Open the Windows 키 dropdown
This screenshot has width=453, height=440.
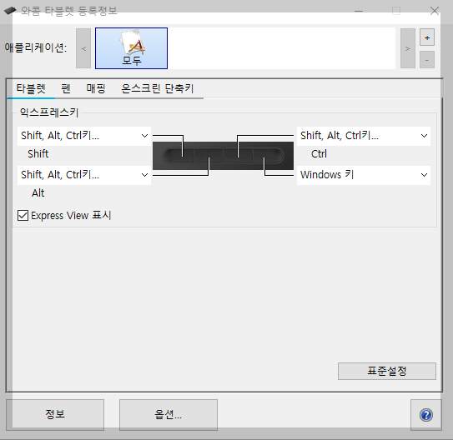[364, 175]
